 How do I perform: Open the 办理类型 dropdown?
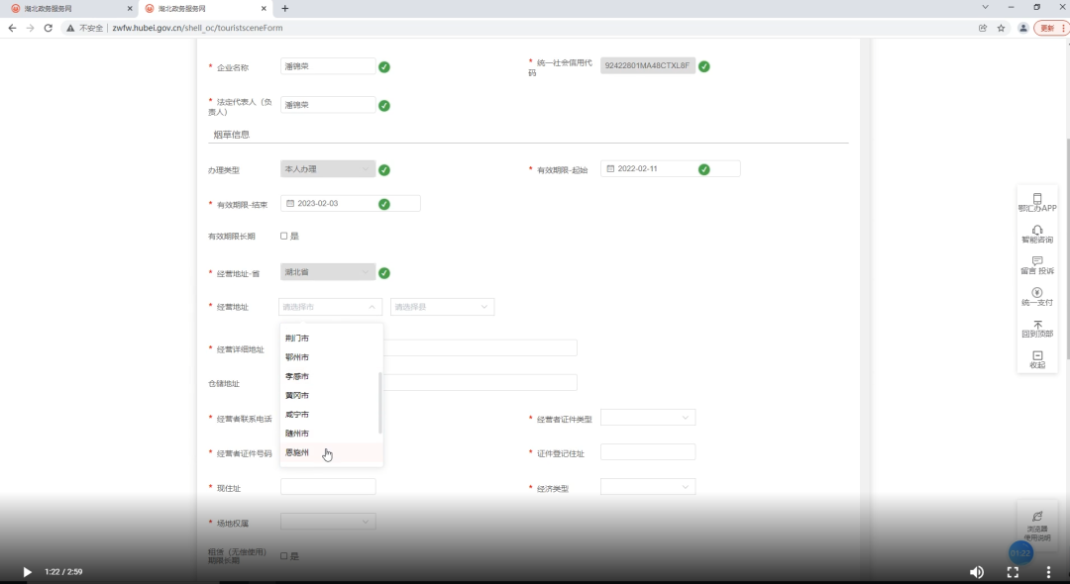pos(328,169)
